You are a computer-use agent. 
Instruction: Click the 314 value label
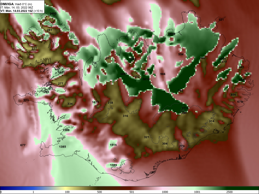(212, 121)
